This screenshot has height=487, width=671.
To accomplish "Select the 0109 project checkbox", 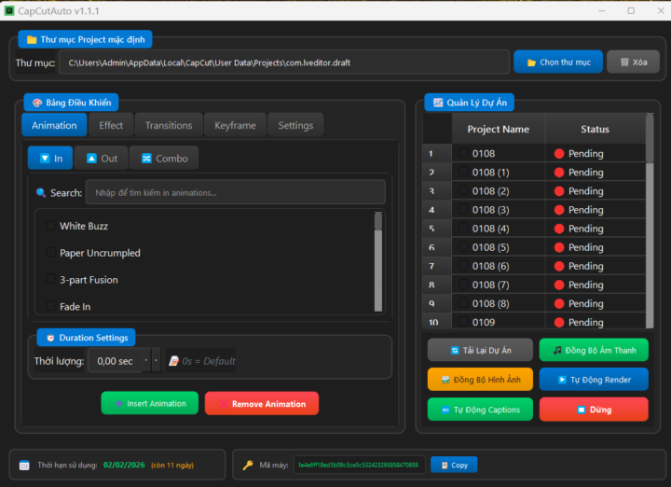I will pos(463,322).
